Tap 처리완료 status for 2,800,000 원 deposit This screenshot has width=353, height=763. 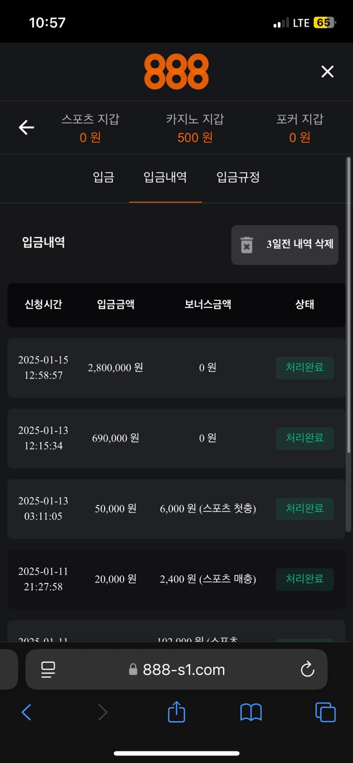point(305,368)
